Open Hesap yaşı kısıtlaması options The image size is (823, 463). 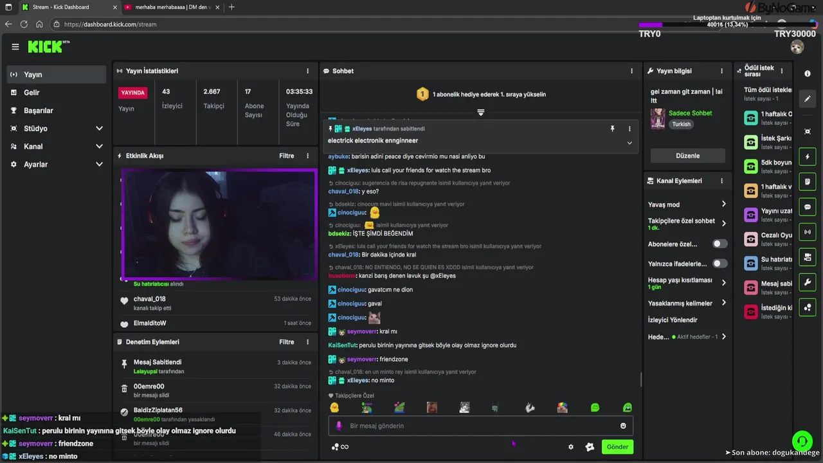(x=687, y=283)
